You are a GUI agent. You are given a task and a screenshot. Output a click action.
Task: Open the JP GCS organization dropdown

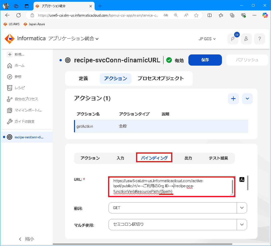point(207,39)
